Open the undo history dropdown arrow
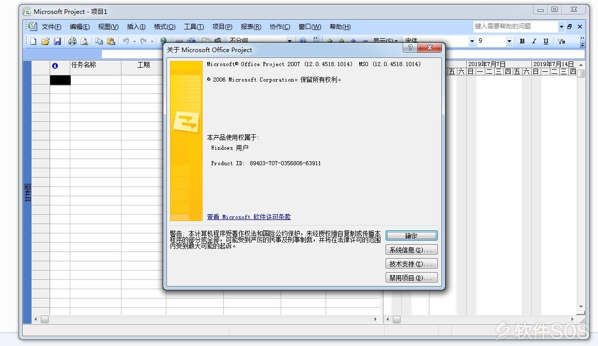The height and width of the screenshot is (346, 598). [x=134, y=41]
